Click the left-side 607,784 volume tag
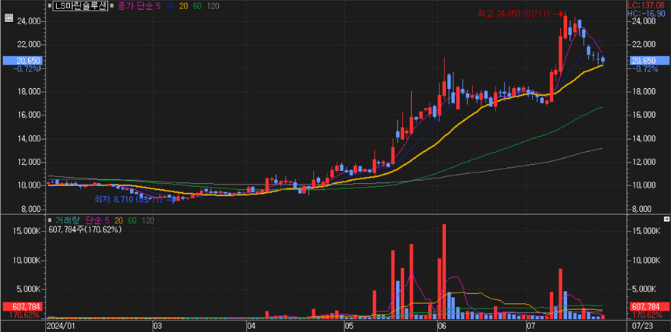Image resolution: width=671 pixels, height=332 pixels. point(23,306)
